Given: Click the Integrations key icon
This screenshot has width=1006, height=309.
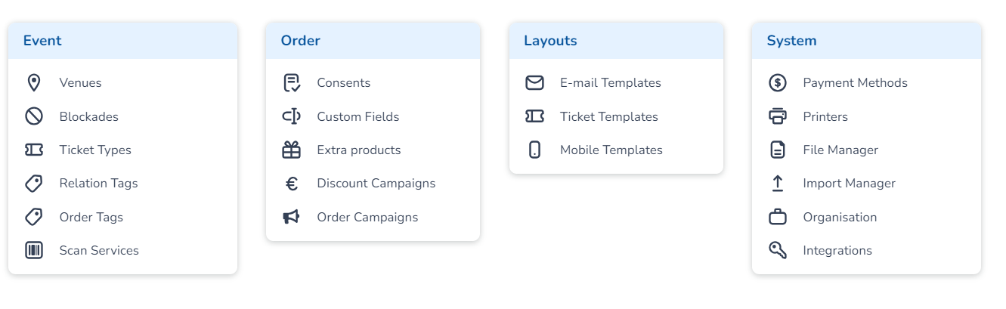Looking at the screenshot, I should pos(777,251).
